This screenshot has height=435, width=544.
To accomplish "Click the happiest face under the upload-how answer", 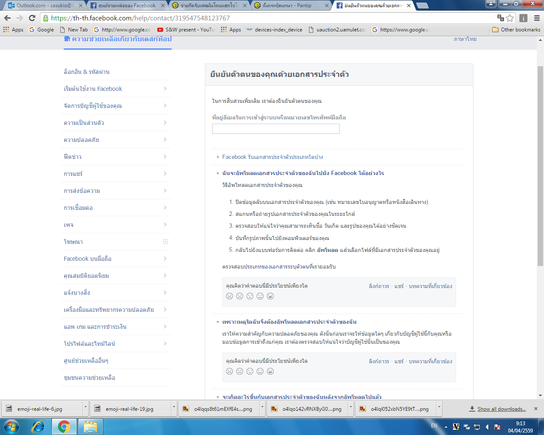I will click(270, 296).
